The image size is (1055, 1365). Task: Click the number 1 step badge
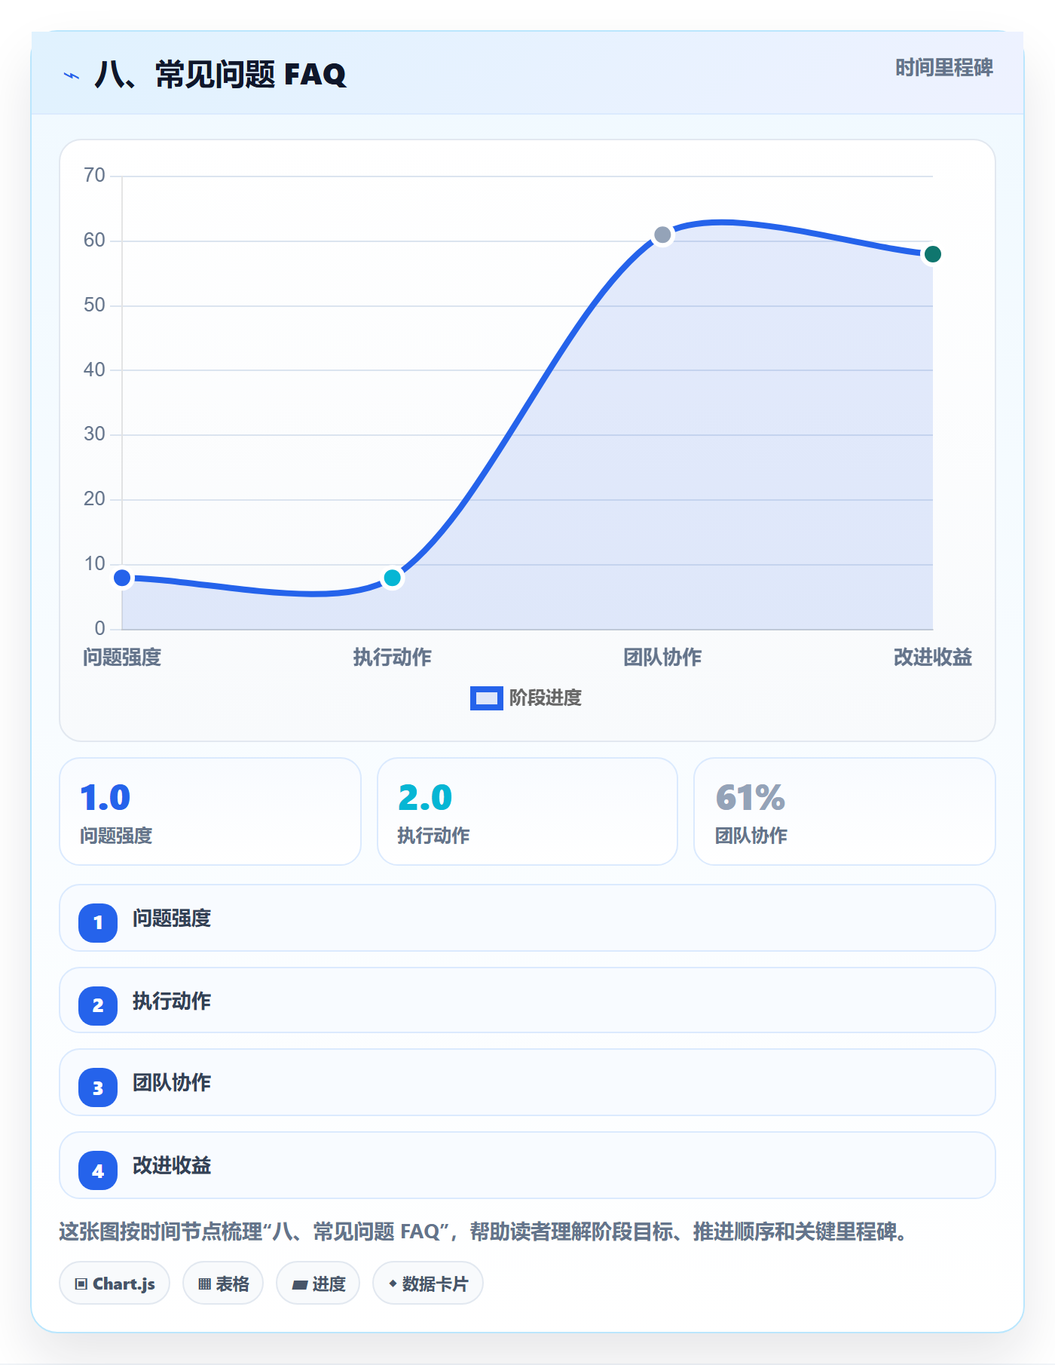(x=98, y=923)
